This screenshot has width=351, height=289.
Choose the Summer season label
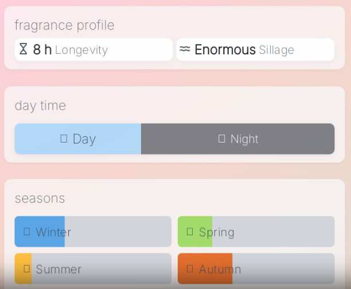tap(58, 269)
